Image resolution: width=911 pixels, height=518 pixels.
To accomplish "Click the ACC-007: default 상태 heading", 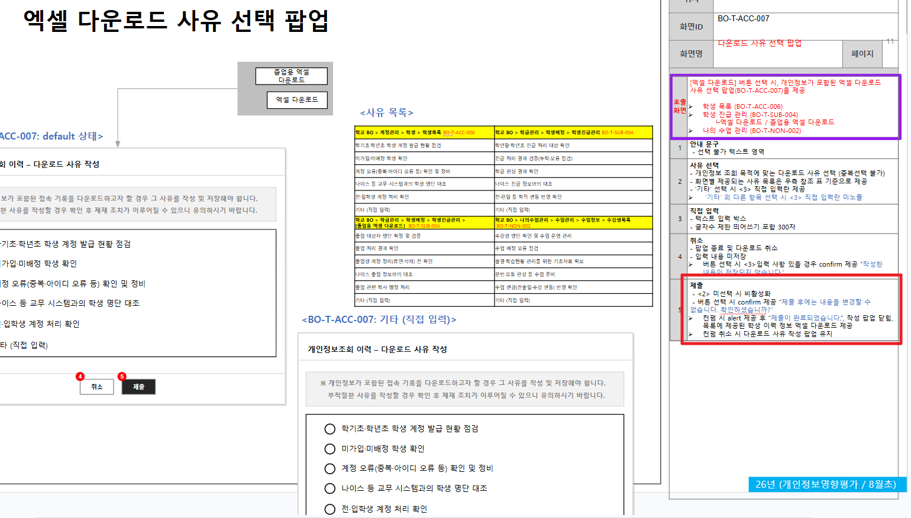I will [51, 136].
